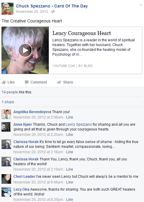Open Angelika Berendeyeva's avatar picture

click(x=6, y=114)
